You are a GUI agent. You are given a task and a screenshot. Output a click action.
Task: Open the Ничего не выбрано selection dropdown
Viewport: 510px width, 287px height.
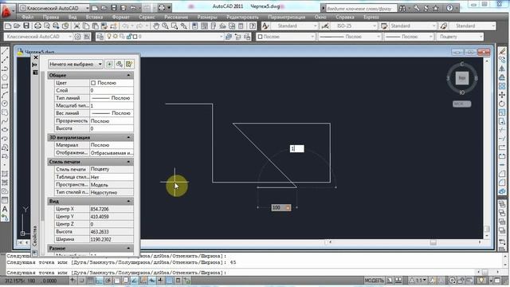[76, 64]
